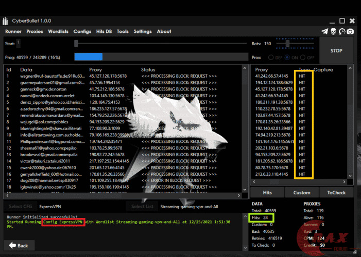Click the Runner initialized log line
Screen dimensions: 361x257
(42, 217)
